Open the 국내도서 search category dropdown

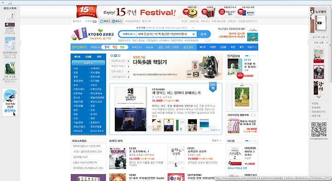pyautogui.click(x=129, y=34)
